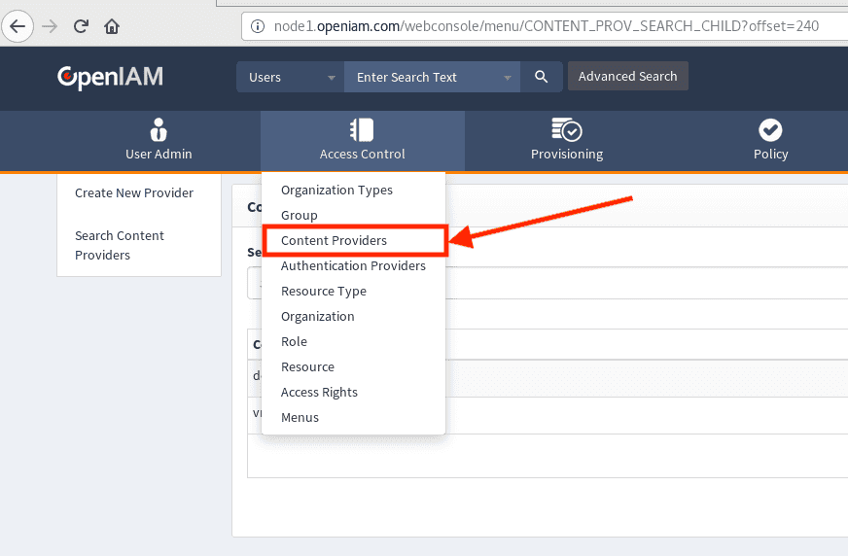This screenshot has height=556, width=848.
Task: Open the Policy checkmark icon
Action: pos(770,130)
